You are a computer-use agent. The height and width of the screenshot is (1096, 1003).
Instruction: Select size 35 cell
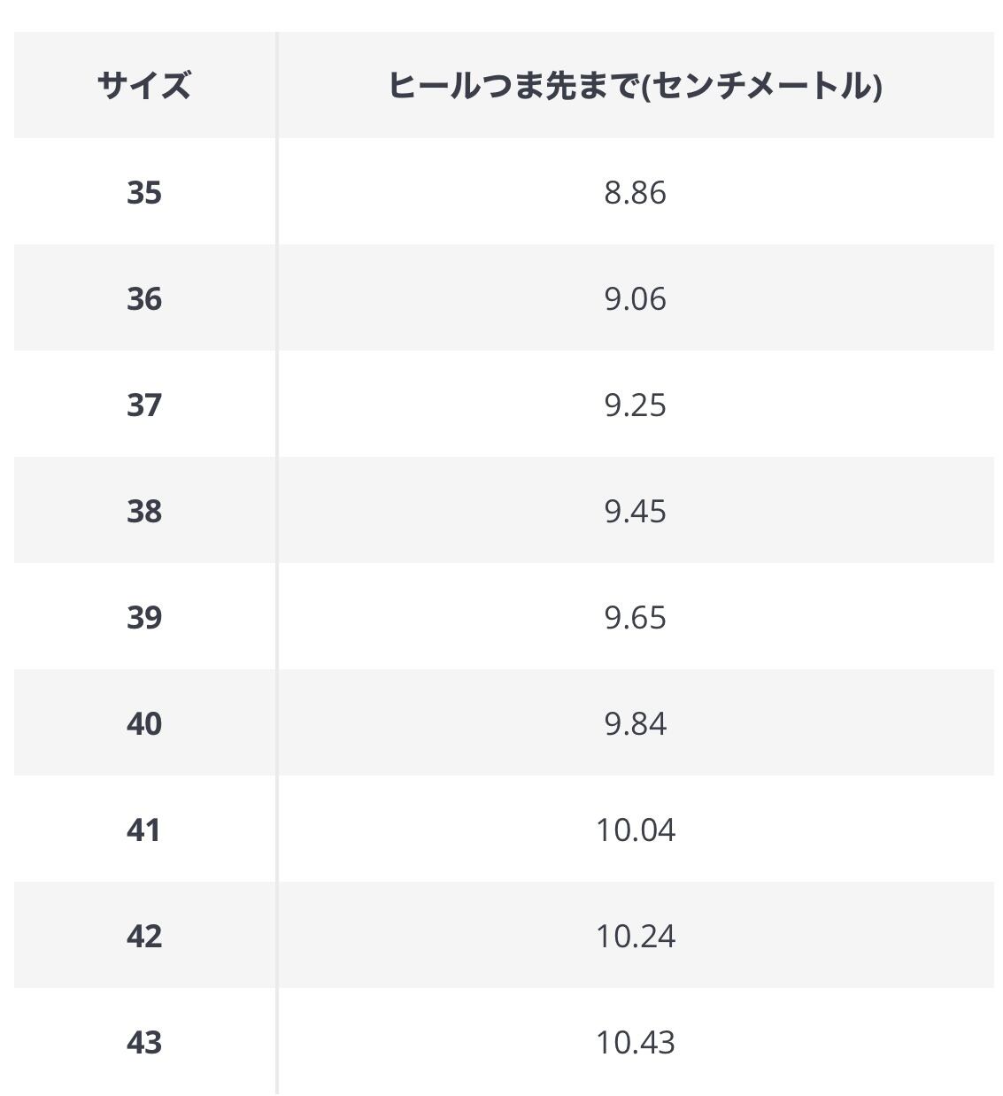tap(144, 192)
